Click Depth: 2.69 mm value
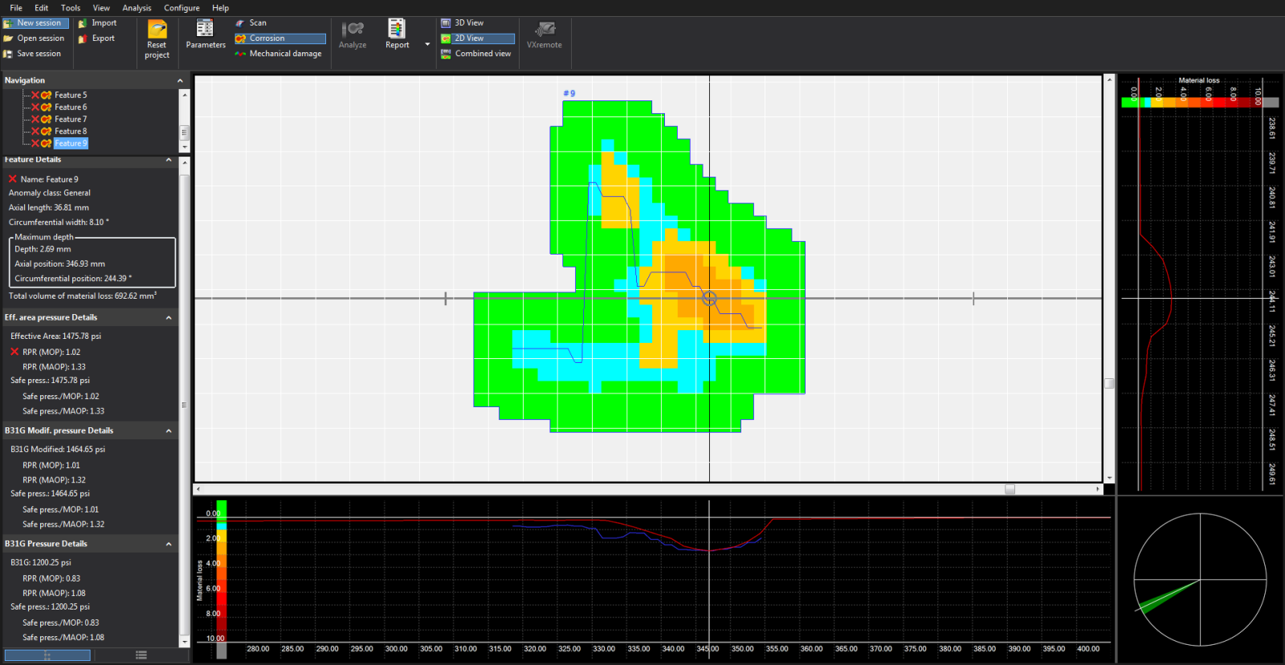Image resolution: width=1285 pixels, height=665 pixels. pyautogui.click(x=43, y=250)
